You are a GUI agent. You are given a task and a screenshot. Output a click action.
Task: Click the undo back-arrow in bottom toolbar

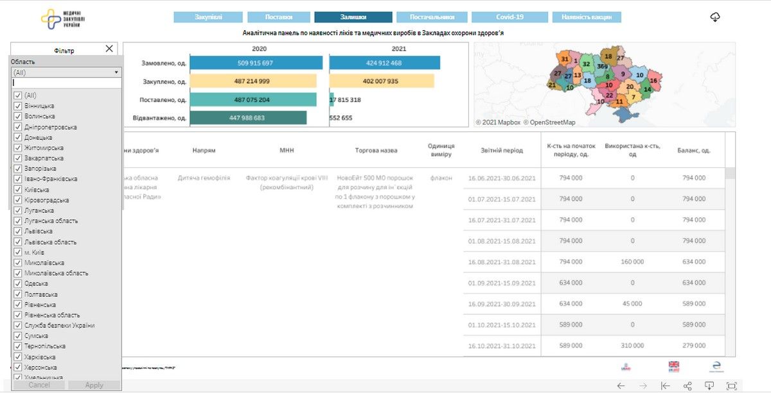(x=621, y=385)
